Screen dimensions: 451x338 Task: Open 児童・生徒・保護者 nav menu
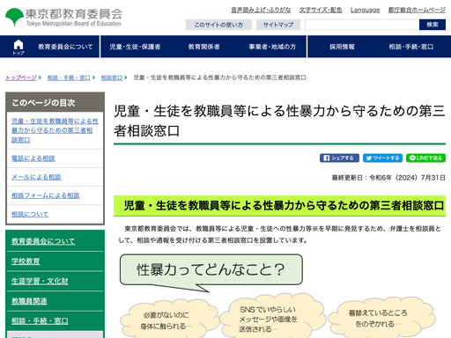pyautogui.click(x=135, y=47)
